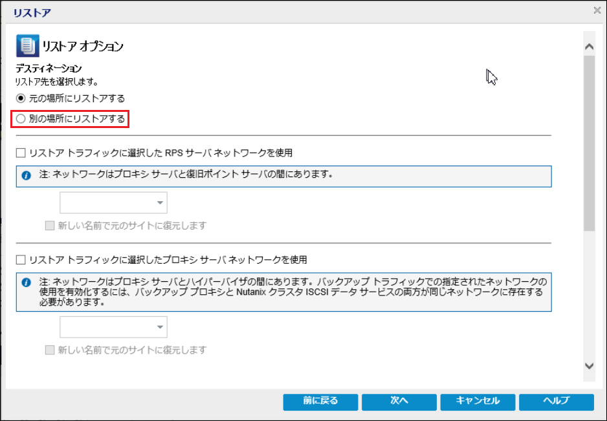Enable the RPS サーバ ネットワークを使用 checkbox
The image size is (607, 421).
(21, 153)
